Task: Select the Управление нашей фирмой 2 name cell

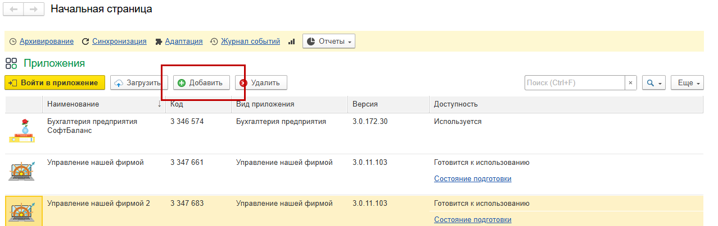Action: (x=98, y=203)
